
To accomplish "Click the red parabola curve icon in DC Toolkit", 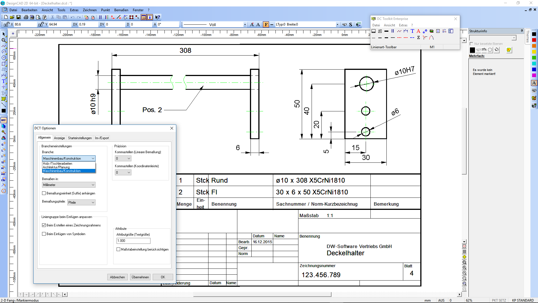I will (x=432, y=38).
